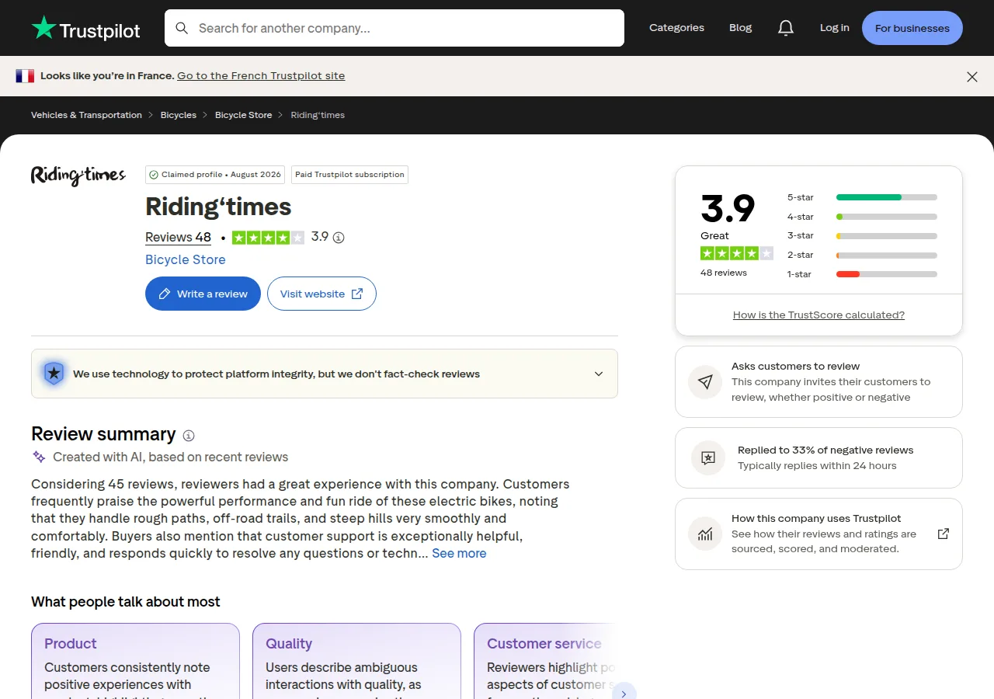This screenshot has width=994, height=699.
Task: Click the starred reply message icon
Action: click(708, 457)
